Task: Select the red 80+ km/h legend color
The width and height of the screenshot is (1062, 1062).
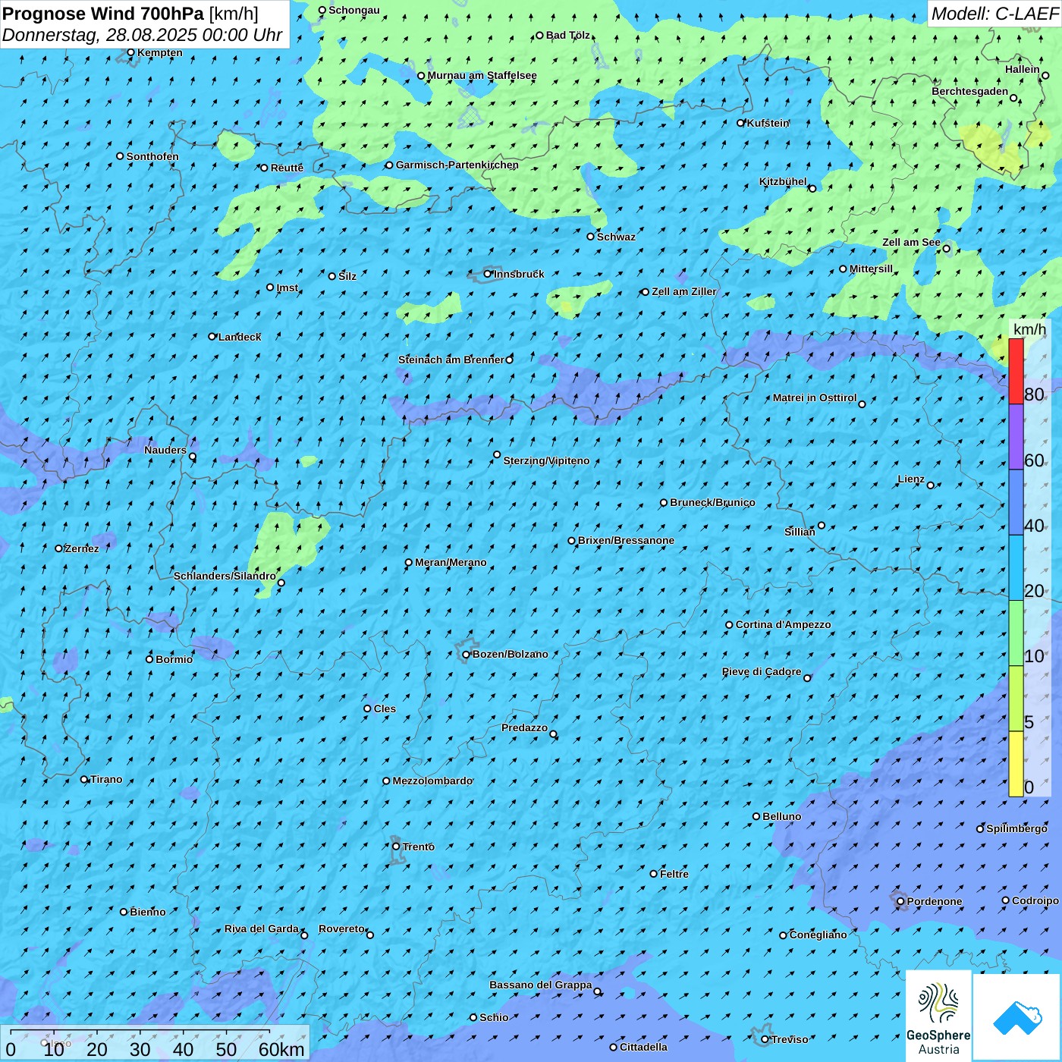Action: (1016, 371)
